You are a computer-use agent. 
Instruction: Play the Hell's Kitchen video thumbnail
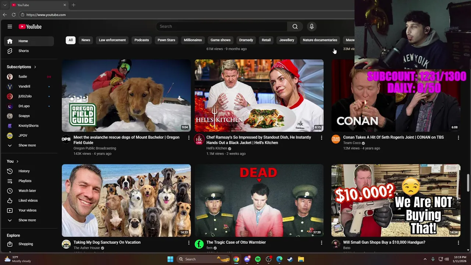point(259,96)
